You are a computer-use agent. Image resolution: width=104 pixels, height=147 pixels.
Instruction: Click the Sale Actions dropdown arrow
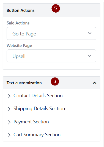click(90, 33)
